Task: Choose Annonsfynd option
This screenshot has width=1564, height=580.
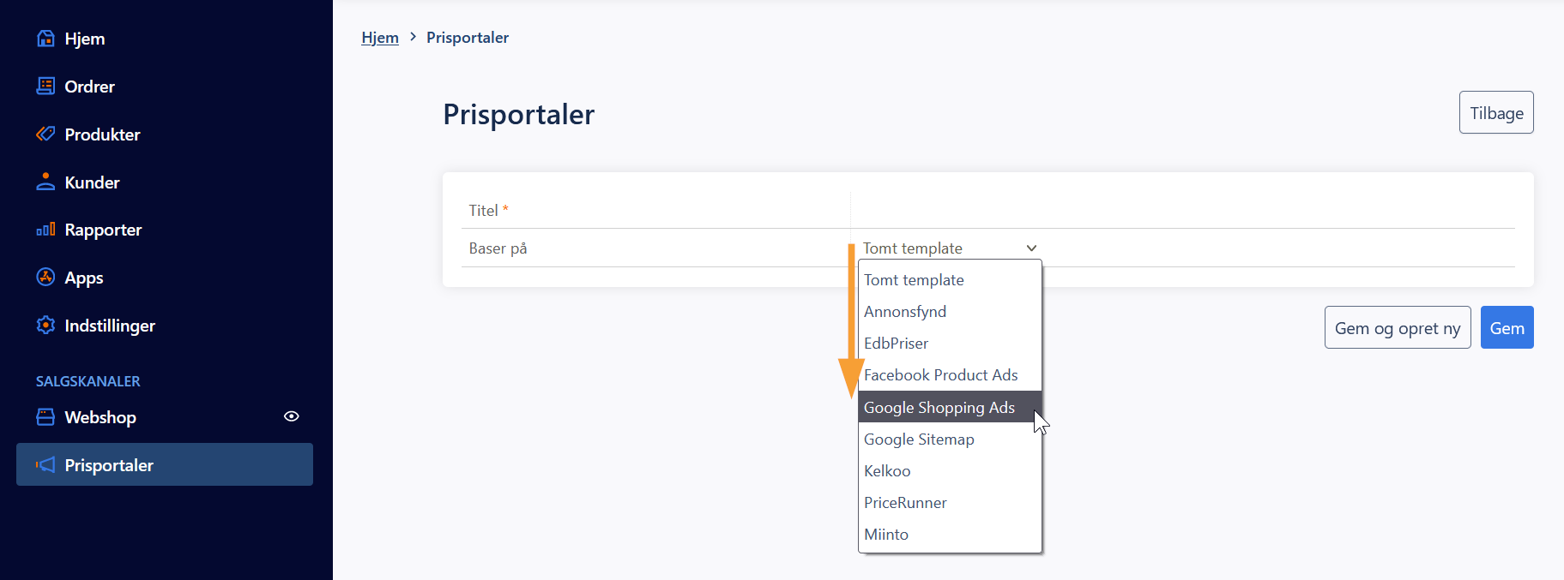Action: click(x=950, y=312)
